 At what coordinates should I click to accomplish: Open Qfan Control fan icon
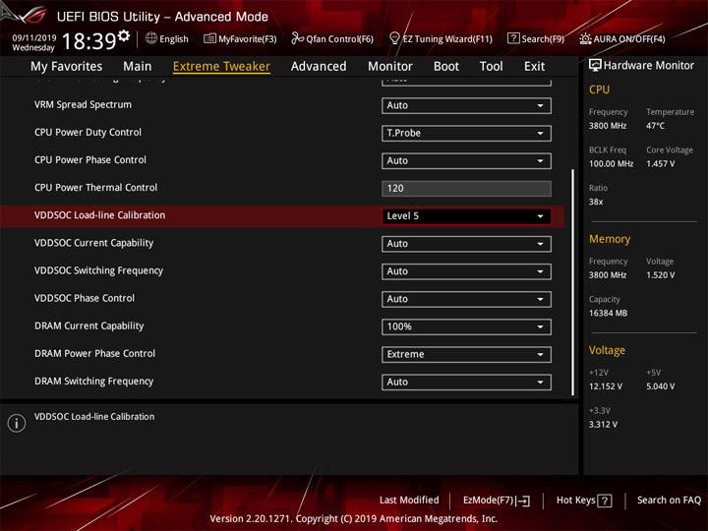[x=297, y=38]
